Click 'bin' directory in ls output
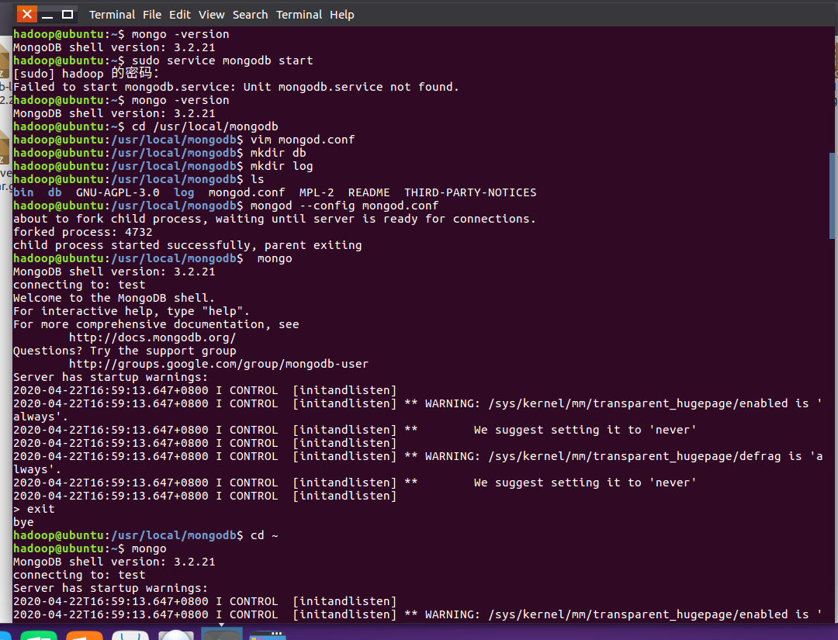 [23, 192]
